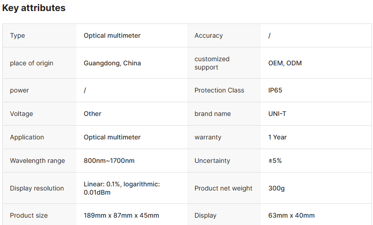Select the IP65 protection class value
The image size is (373, 225).
275,90
